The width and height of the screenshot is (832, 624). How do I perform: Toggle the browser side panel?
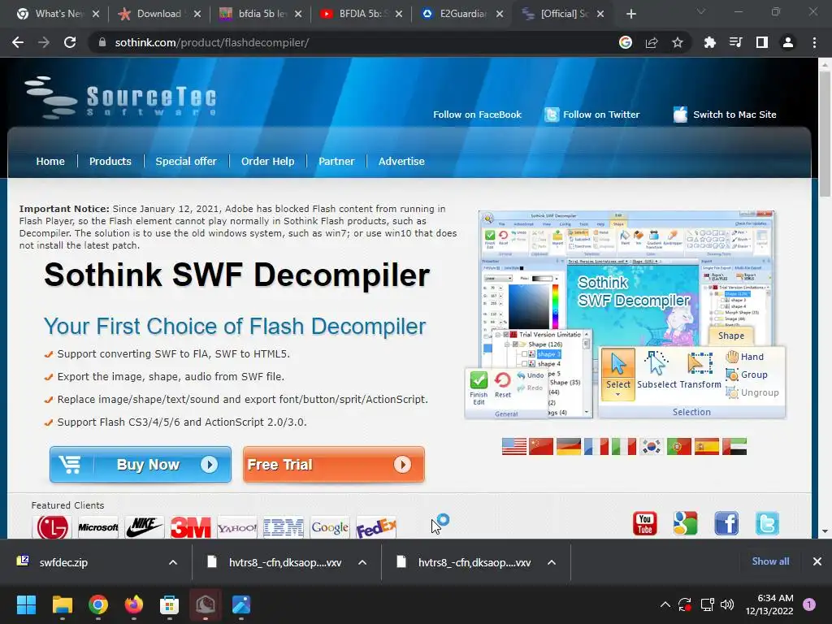click(x=762, y=42)
